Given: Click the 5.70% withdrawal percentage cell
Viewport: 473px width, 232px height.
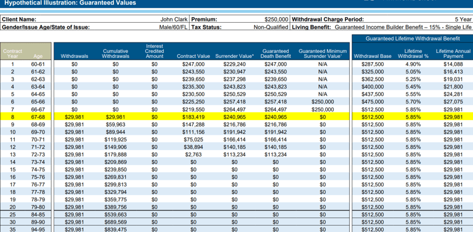Looking at the screenshot, I should tap(413, 102).
